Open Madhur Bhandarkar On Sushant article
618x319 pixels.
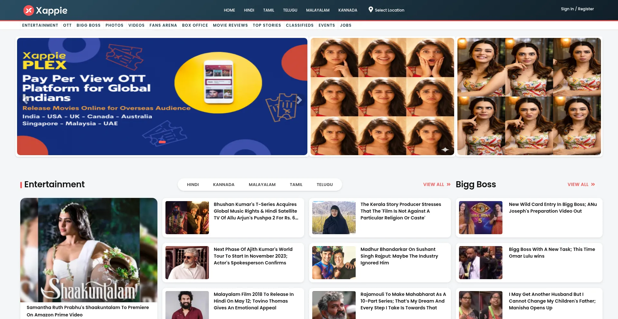[x=399, y=256]
